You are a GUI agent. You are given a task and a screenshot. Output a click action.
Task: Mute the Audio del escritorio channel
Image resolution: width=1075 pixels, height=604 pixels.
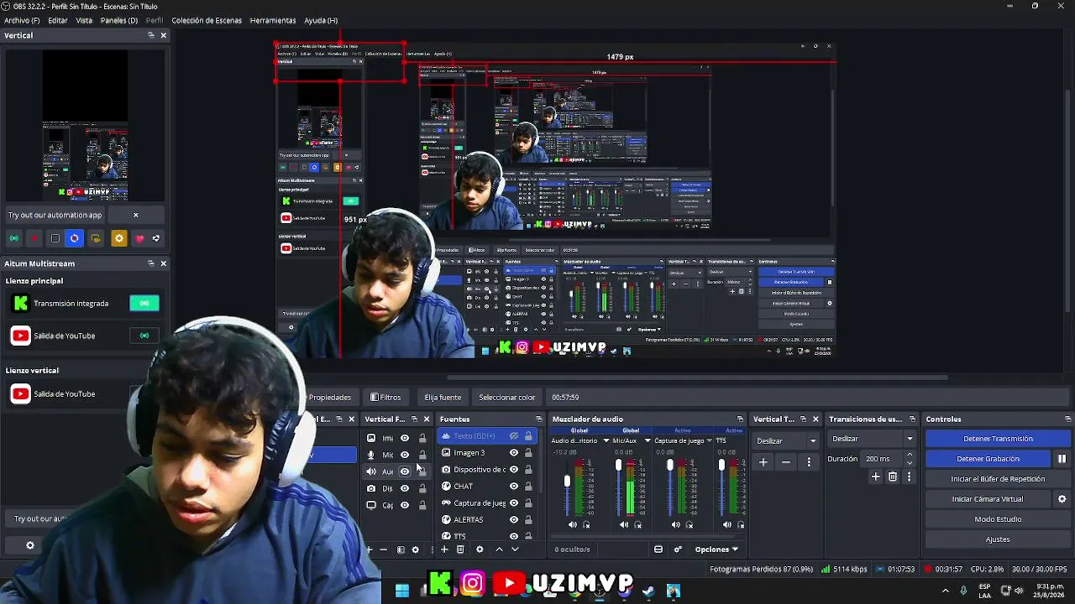point(573,525)
